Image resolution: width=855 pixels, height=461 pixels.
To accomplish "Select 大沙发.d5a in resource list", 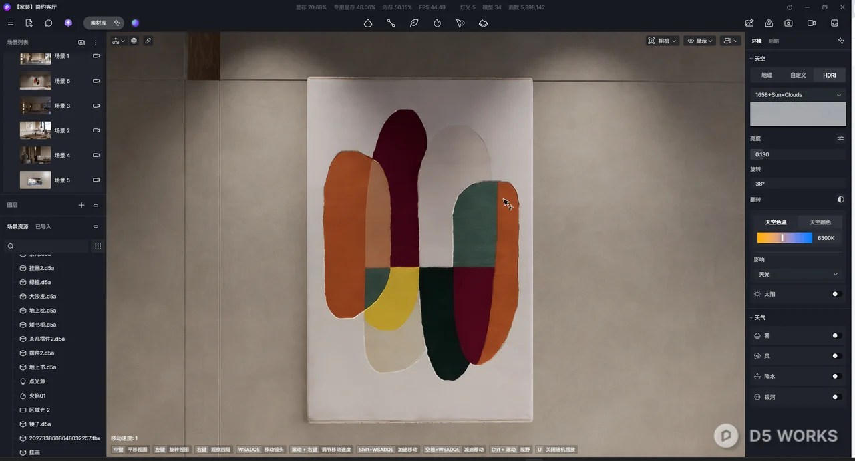I will (x=43, y=296).
